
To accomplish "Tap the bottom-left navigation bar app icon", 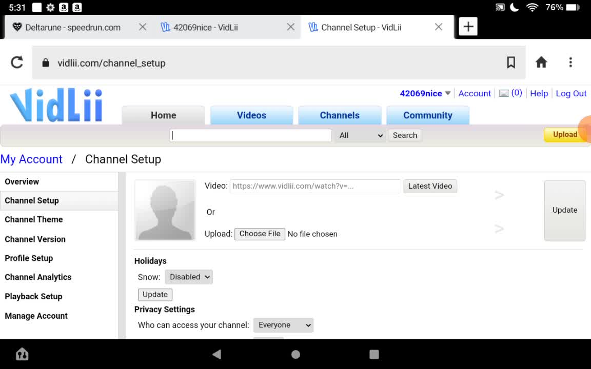I will click(22, 354).
